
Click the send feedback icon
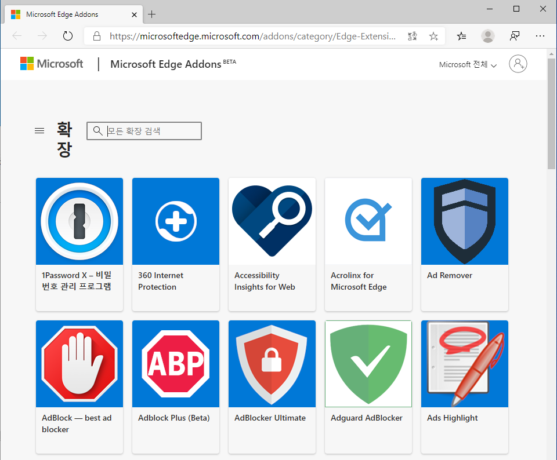[x=515, y=36]
